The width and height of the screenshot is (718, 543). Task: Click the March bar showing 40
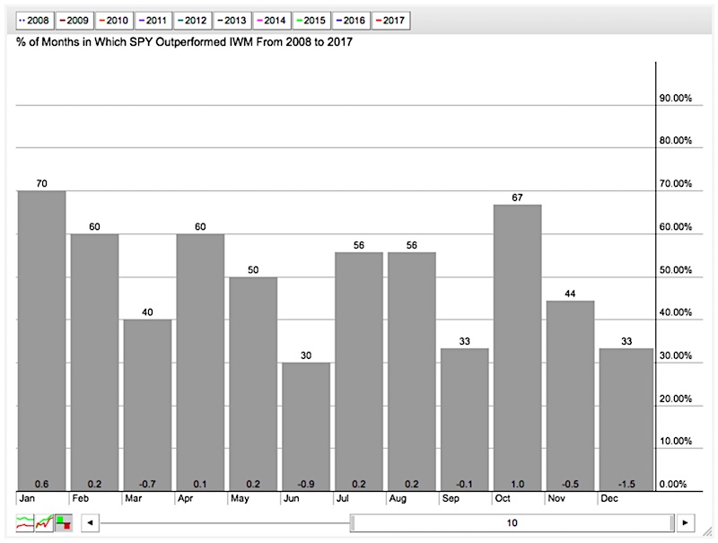(147, 405)
